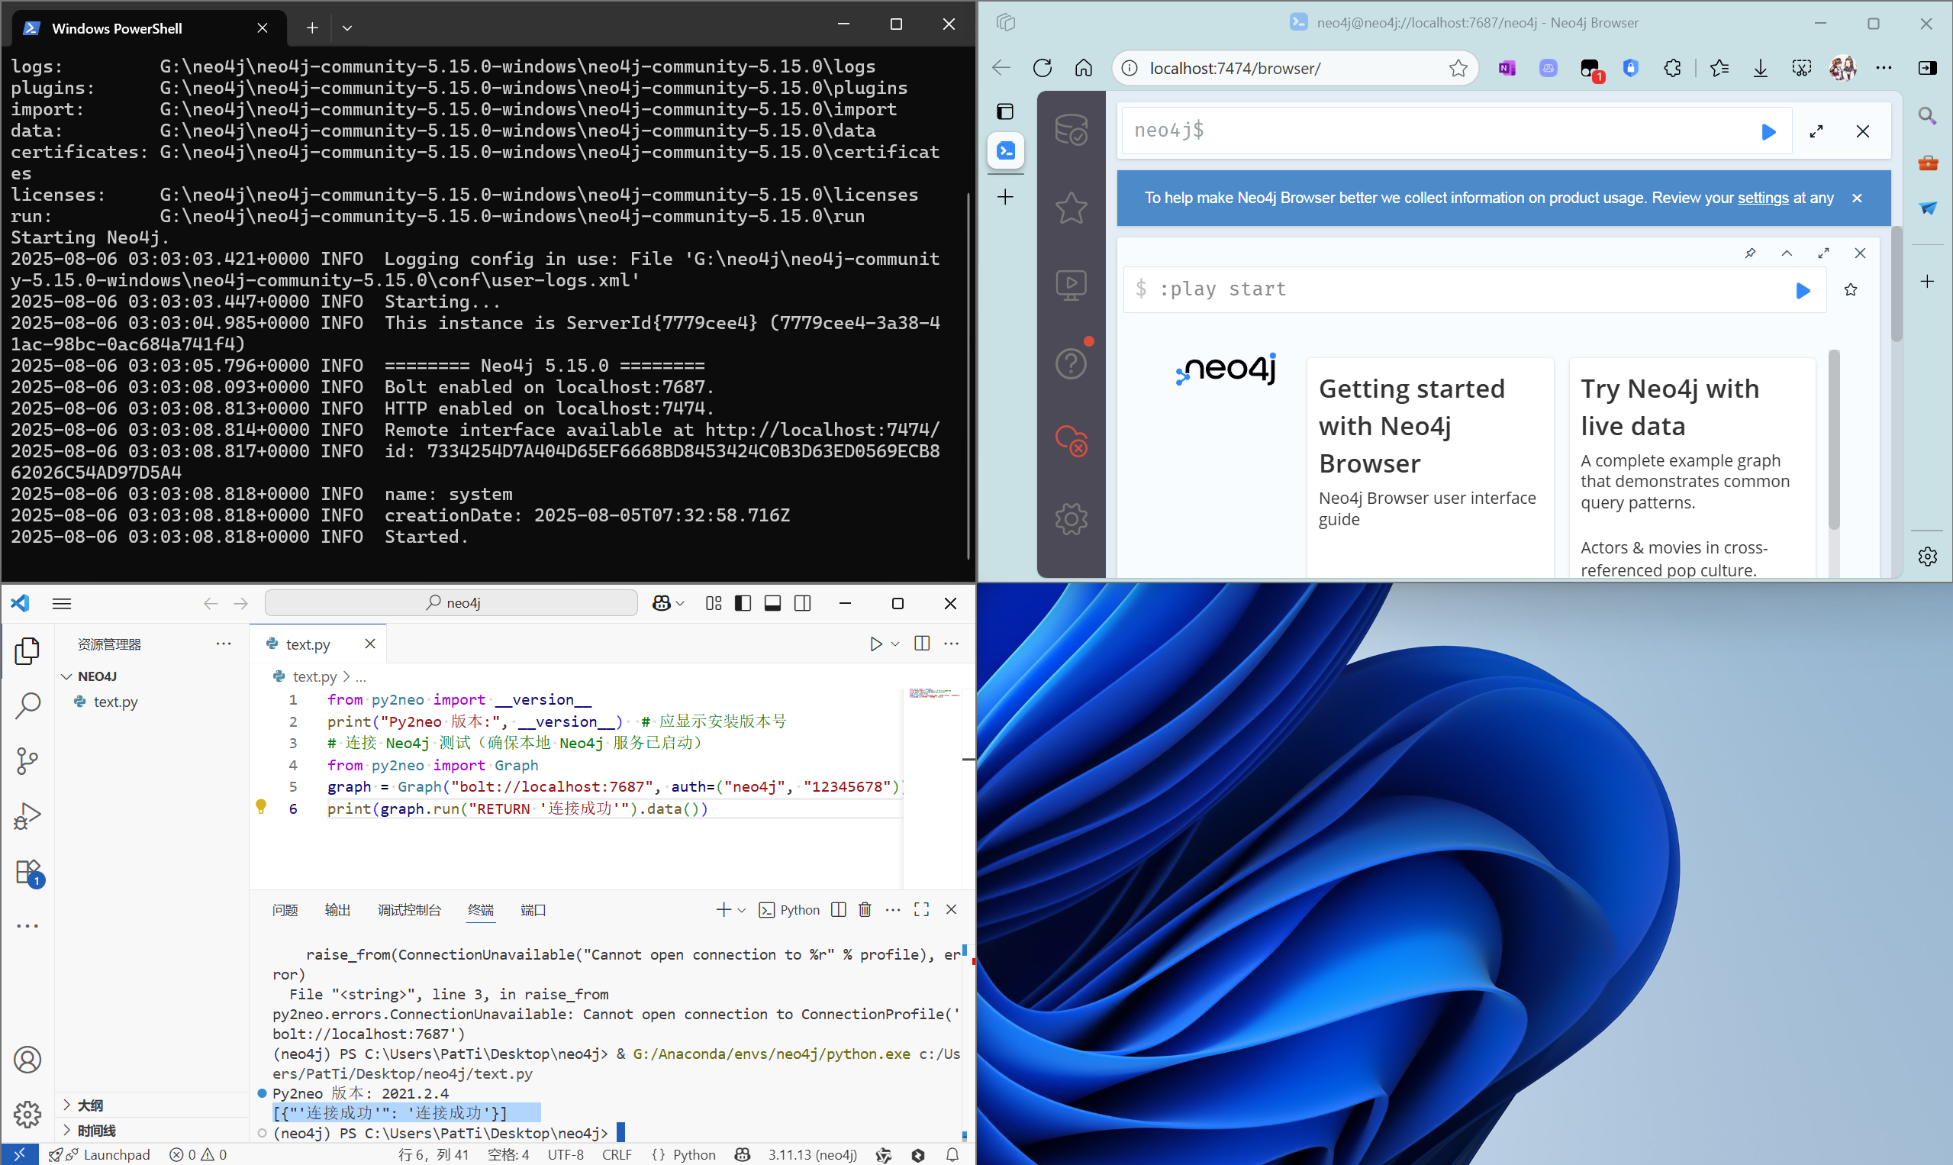Dismiss the usage data banner
This screenshot has width=1953, height=1165.
coord(1857,198)
